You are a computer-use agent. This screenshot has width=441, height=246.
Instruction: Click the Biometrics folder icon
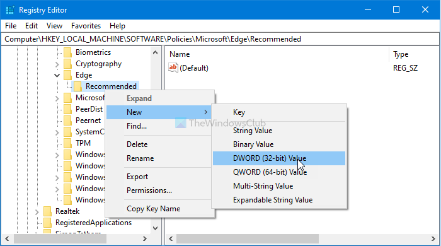coord(67,52)
